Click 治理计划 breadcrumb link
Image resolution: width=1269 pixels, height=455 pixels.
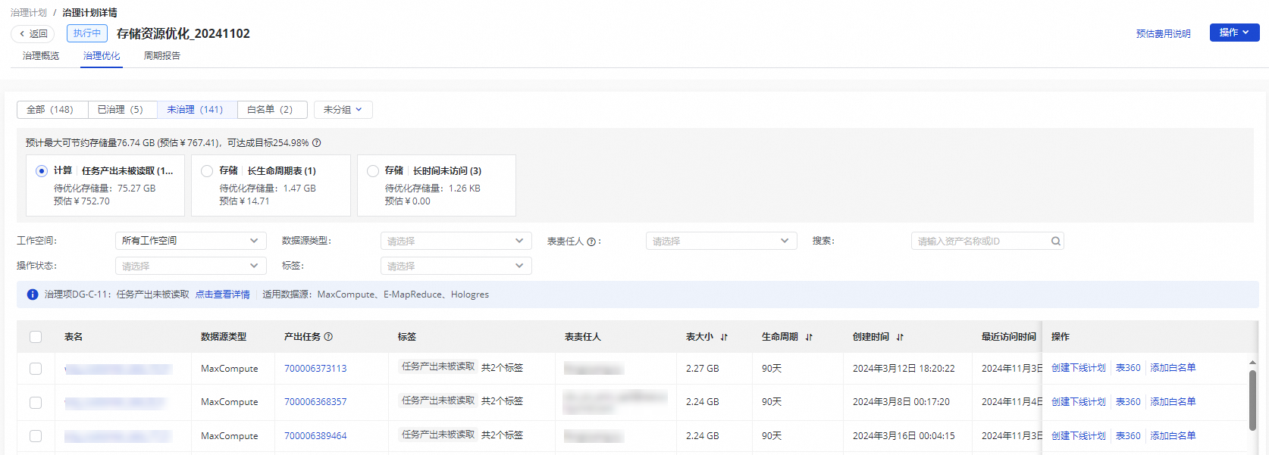coord(29,13)
